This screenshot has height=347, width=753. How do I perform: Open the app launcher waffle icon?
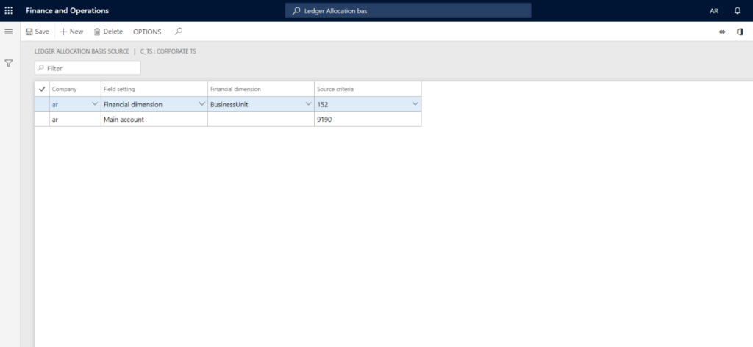tap(9, 11)
